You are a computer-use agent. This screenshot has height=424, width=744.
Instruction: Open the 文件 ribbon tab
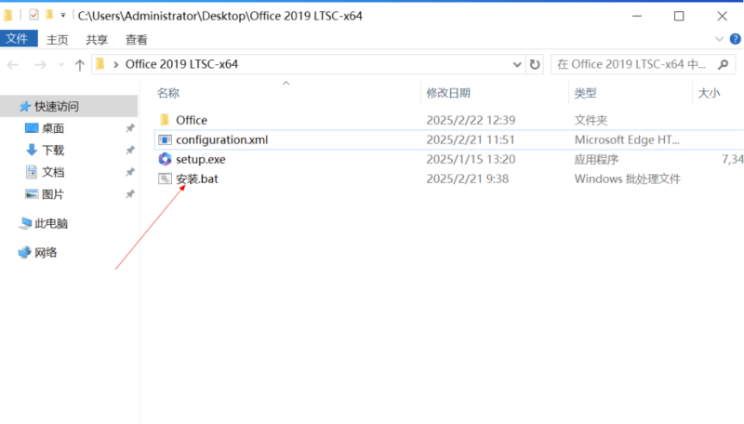tap(18, 38)
